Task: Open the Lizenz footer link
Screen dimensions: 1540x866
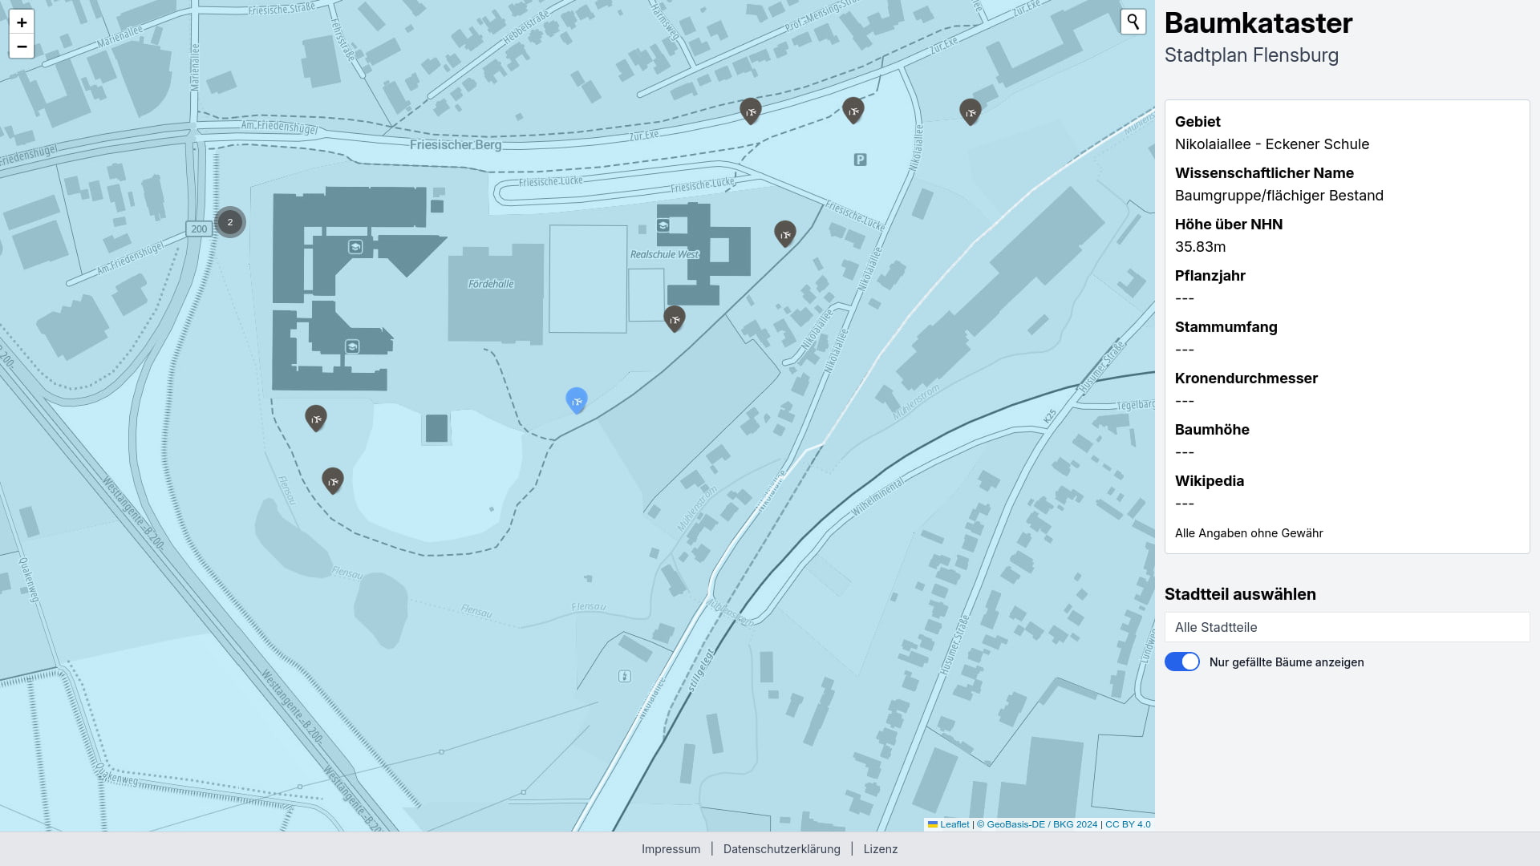Action: [x=880, y=848]
